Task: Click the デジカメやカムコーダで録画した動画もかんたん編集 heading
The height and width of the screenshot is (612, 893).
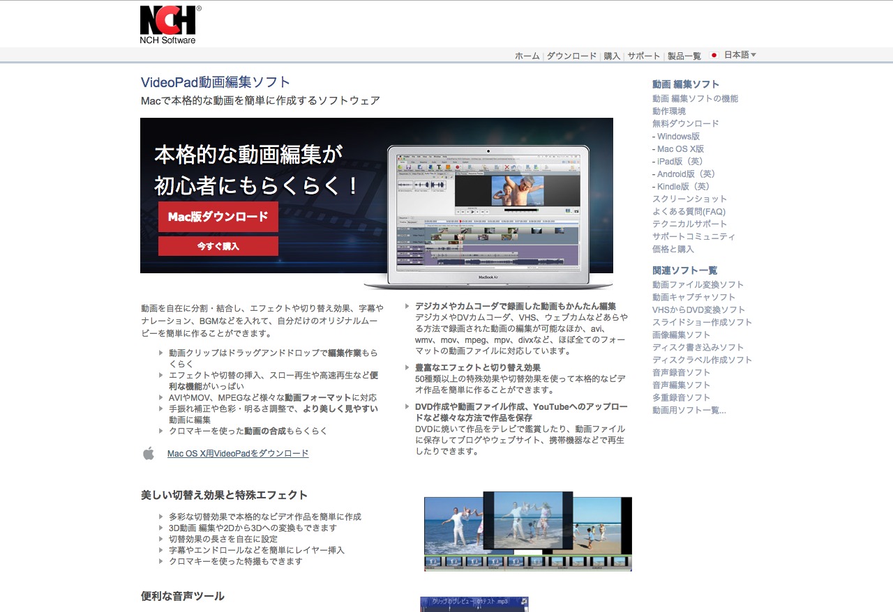Action: [x=516, y=306]
